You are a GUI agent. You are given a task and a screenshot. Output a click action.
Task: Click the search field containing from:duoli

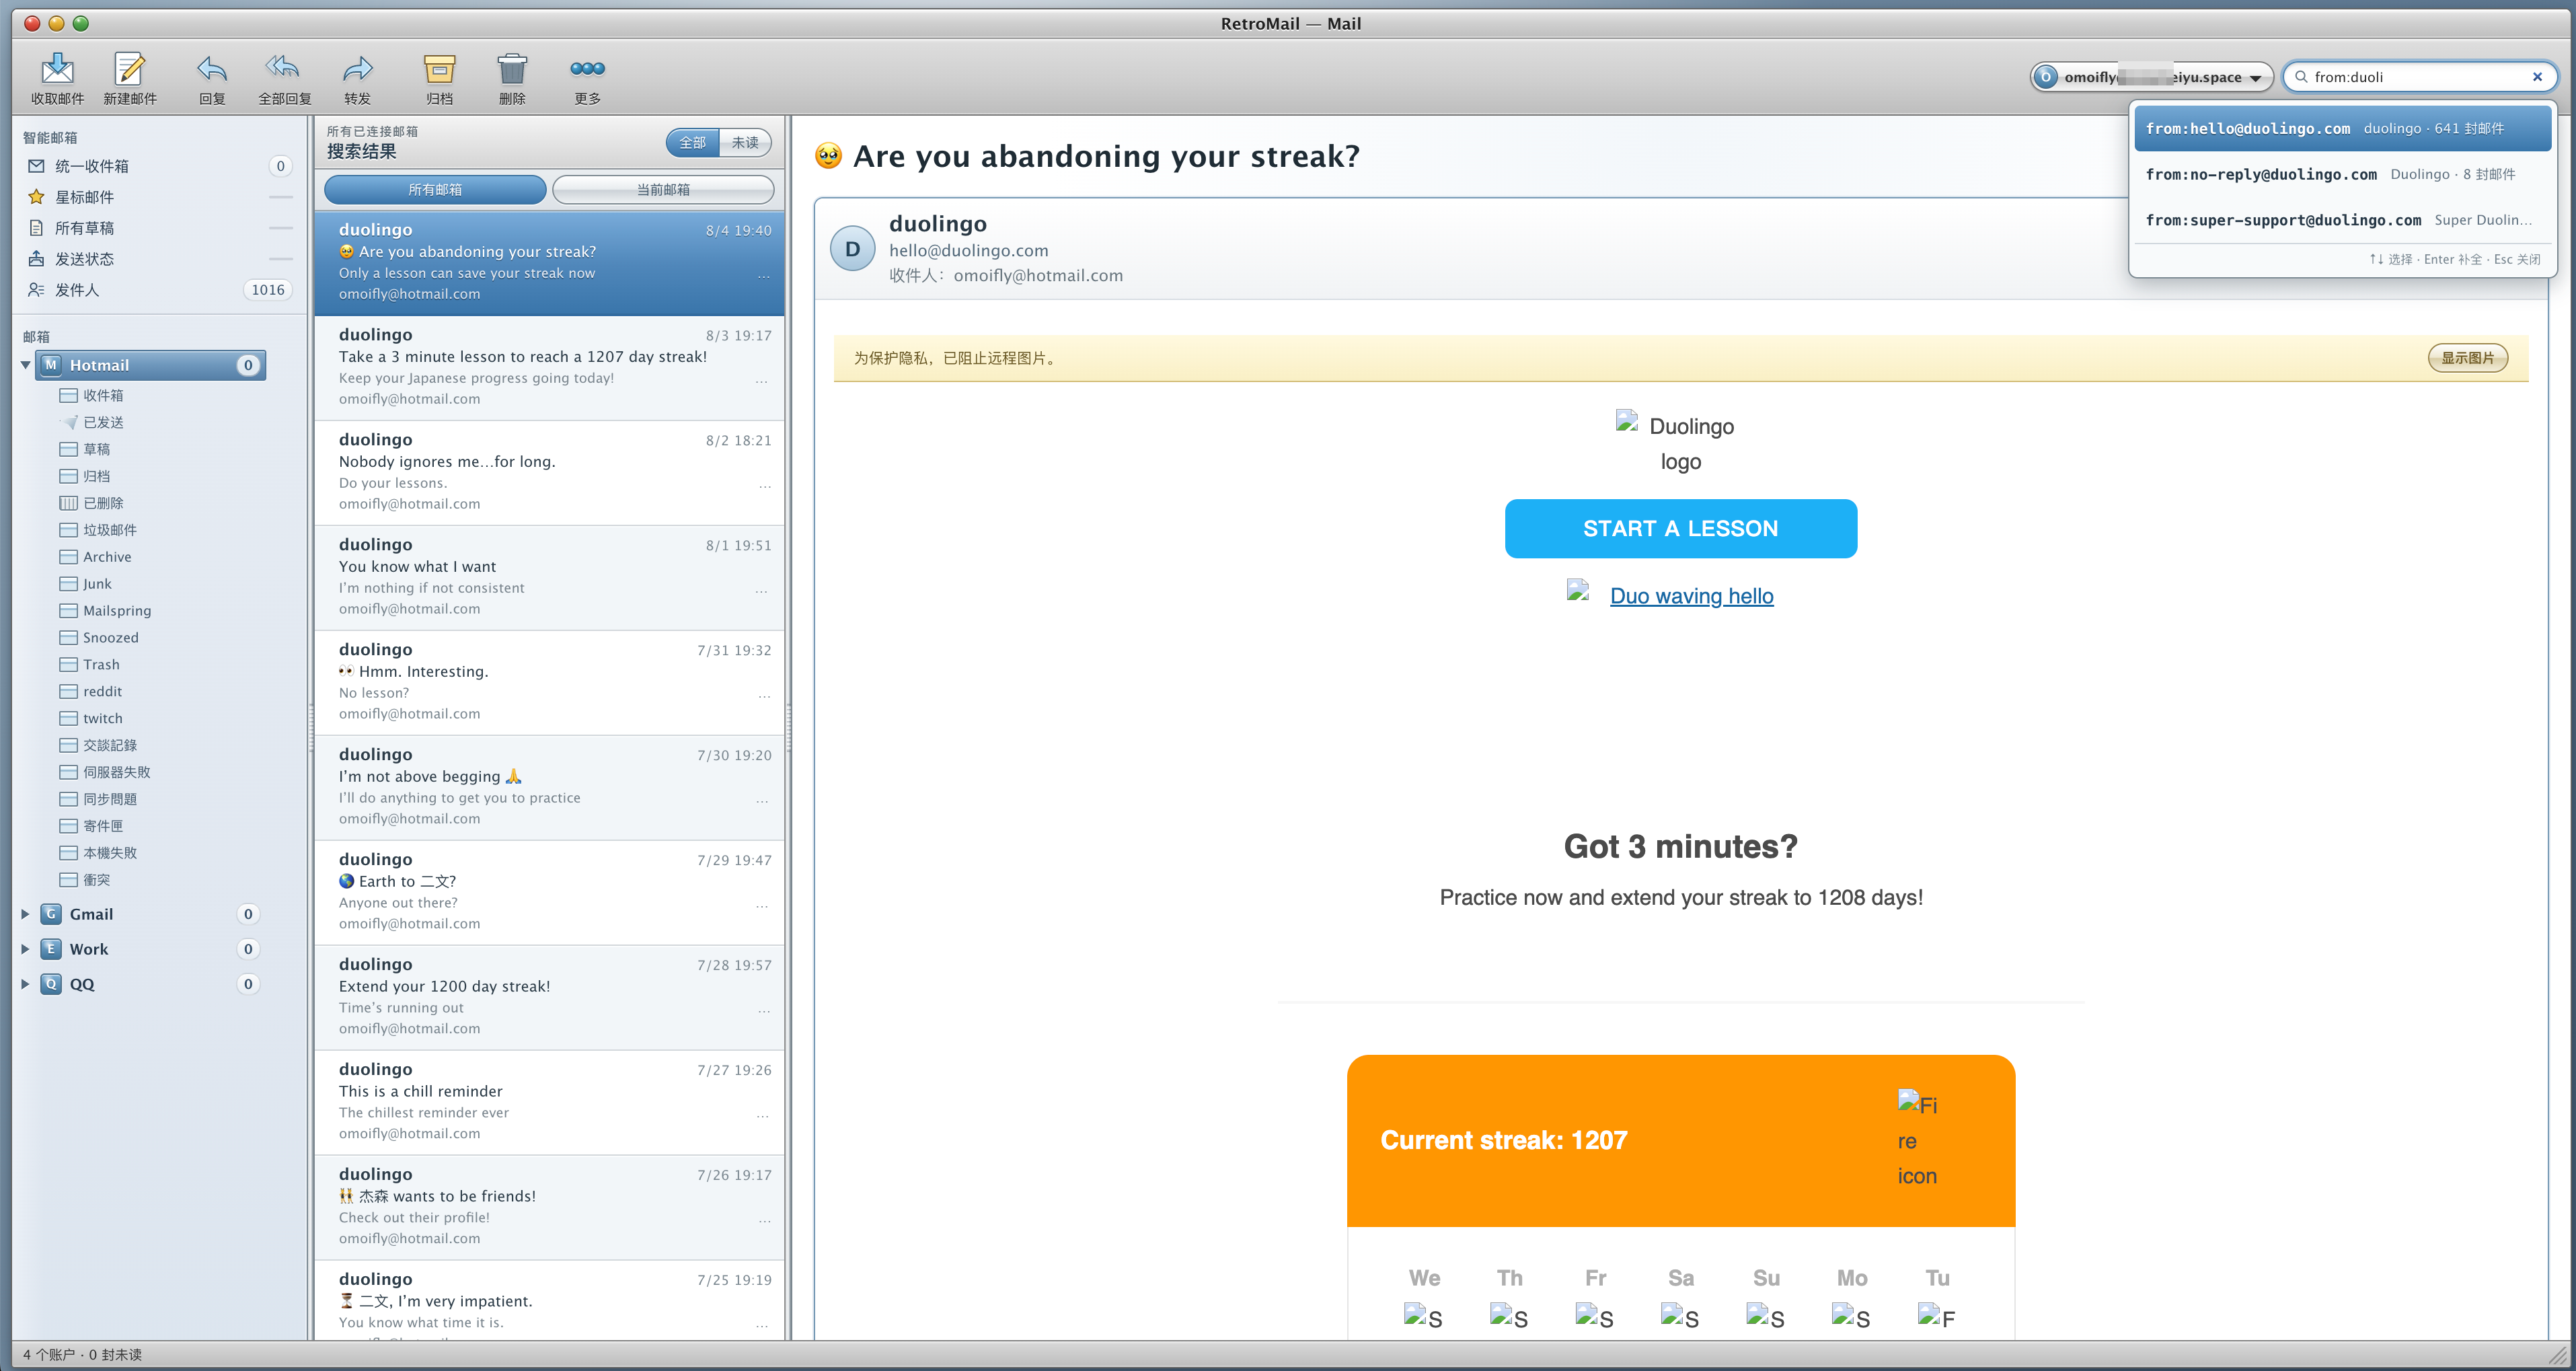2419,77
